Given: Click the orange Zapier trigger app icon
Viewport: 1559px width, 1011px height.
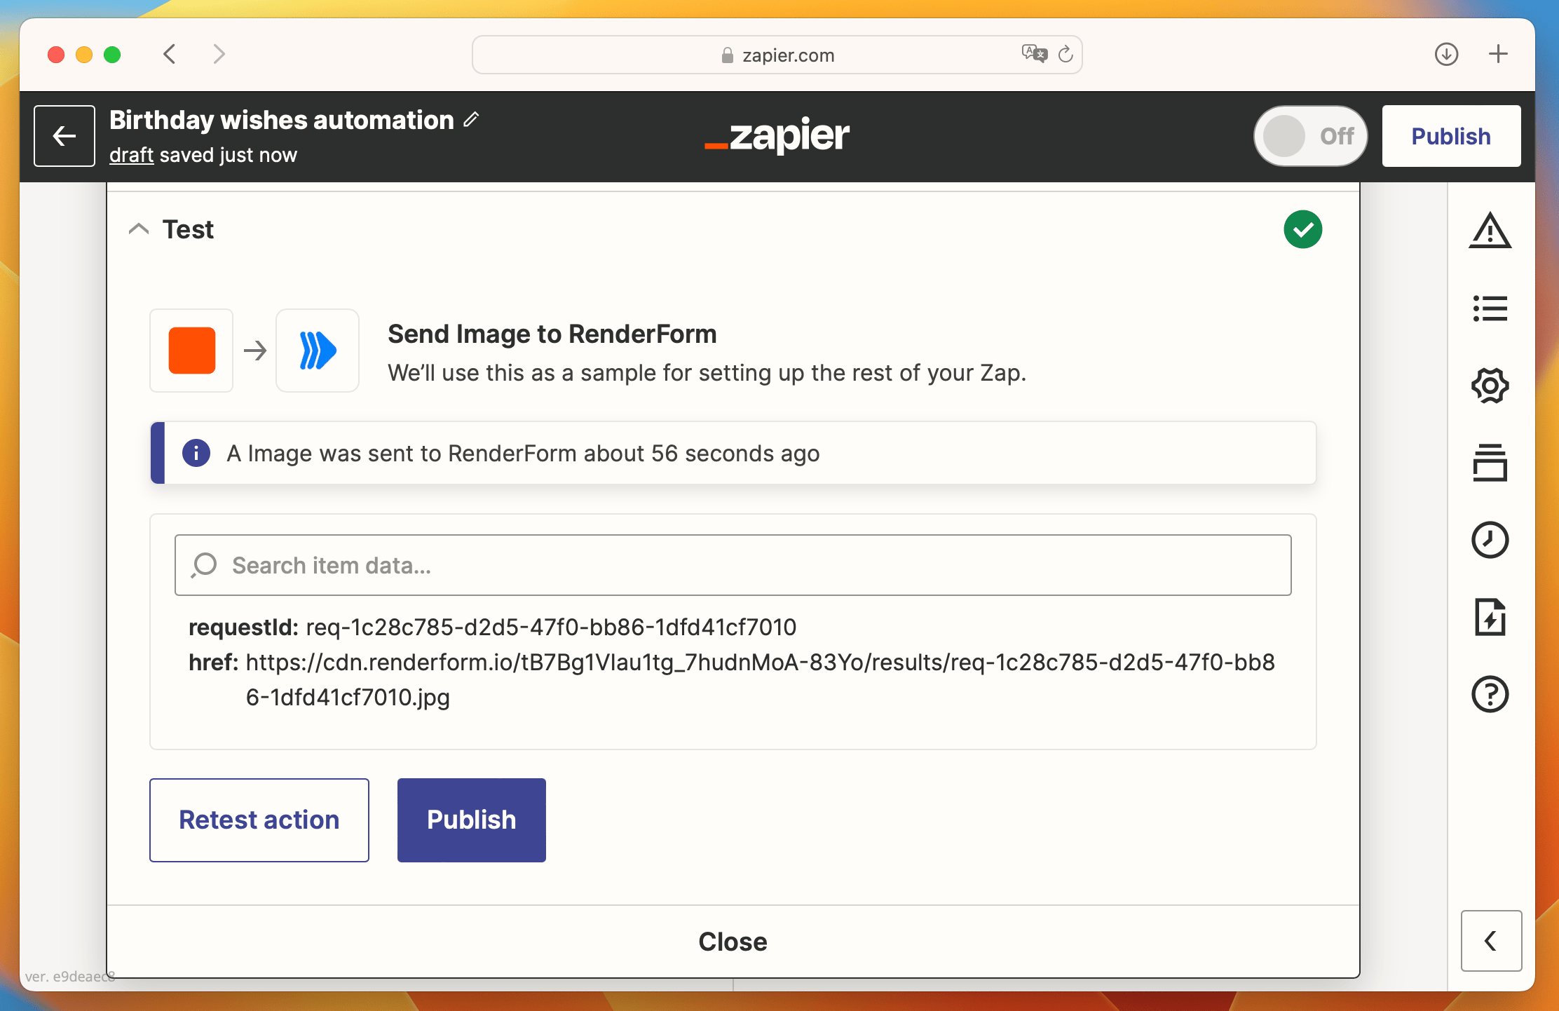Looking at the screenshot, I should [x=191, y=351].
